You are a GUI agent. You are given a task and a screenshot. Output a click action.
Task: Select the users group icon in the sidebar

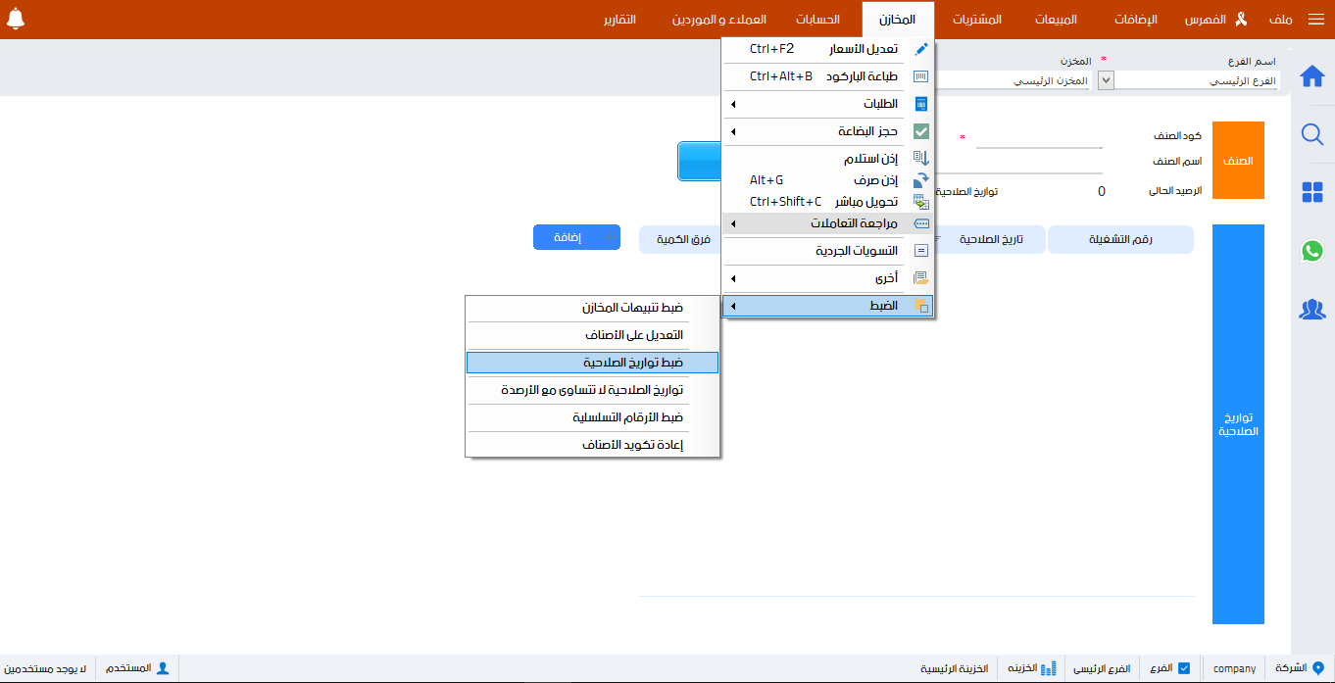(x=1312, y=309)
